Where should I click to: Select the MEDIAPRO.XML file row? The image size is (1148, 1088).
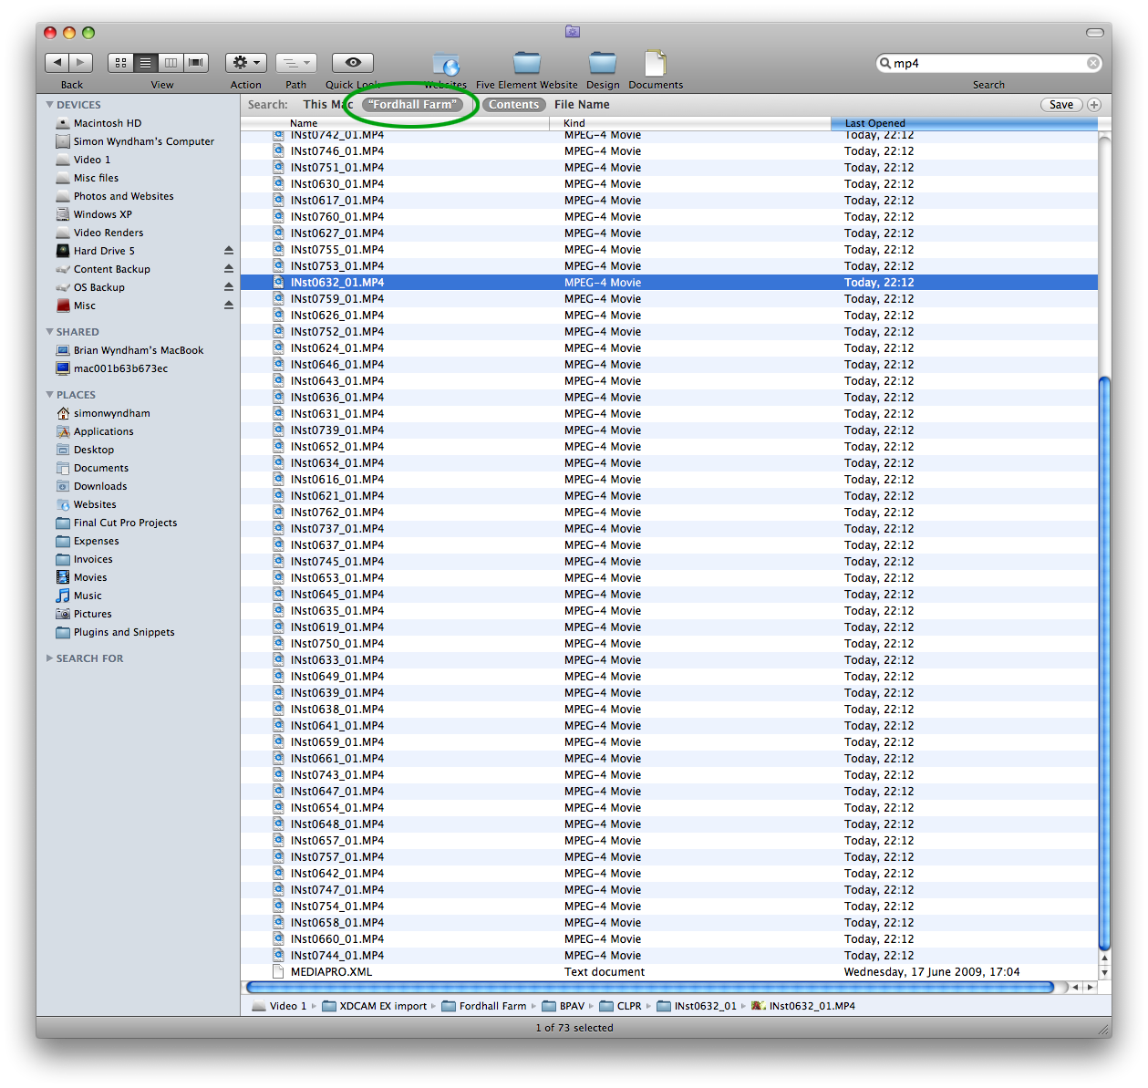(332, 972)
